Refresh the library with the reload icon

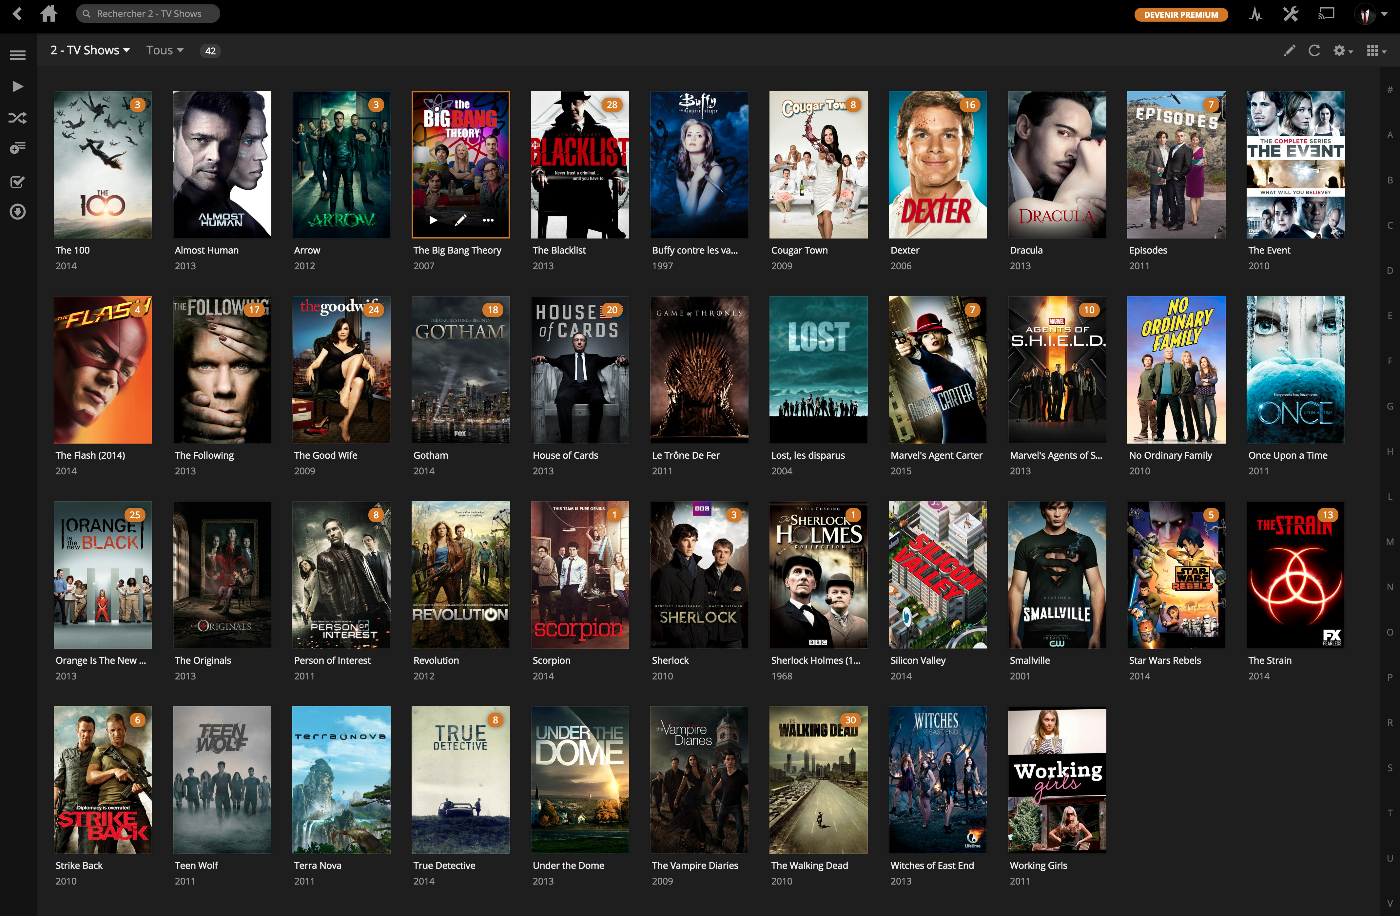[x=1313, y=50]
